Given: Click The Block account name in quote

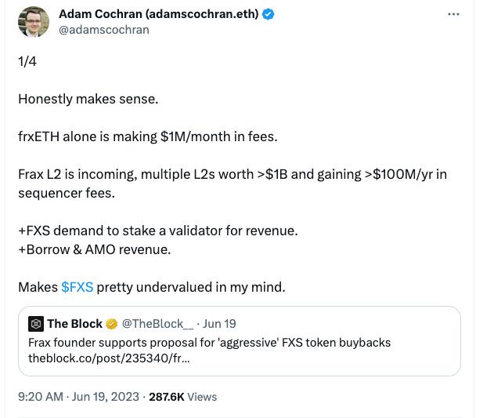Looking at the screenshot, I should [x=75, y=324].
